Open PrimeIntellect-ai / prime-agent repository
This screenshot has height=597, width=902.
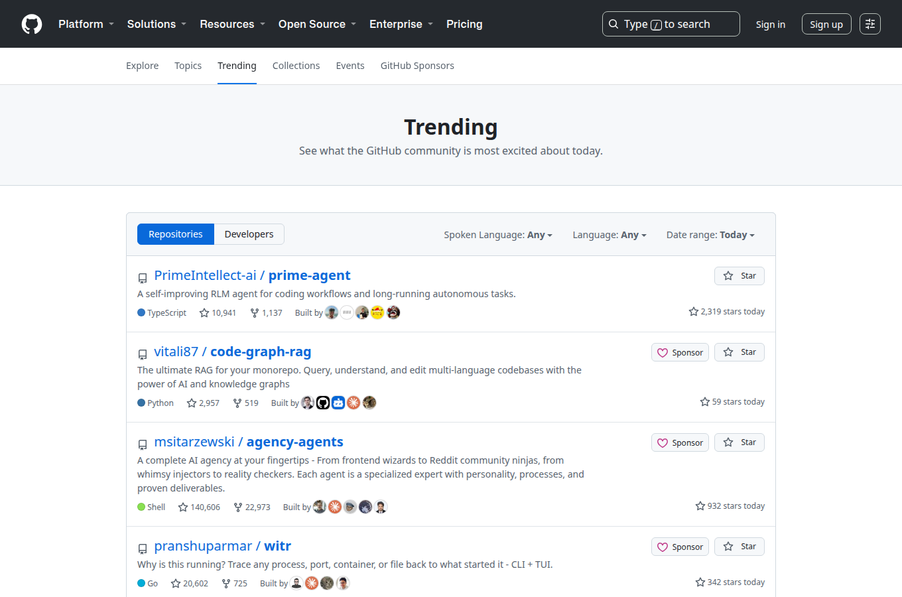tap(252, 275)
